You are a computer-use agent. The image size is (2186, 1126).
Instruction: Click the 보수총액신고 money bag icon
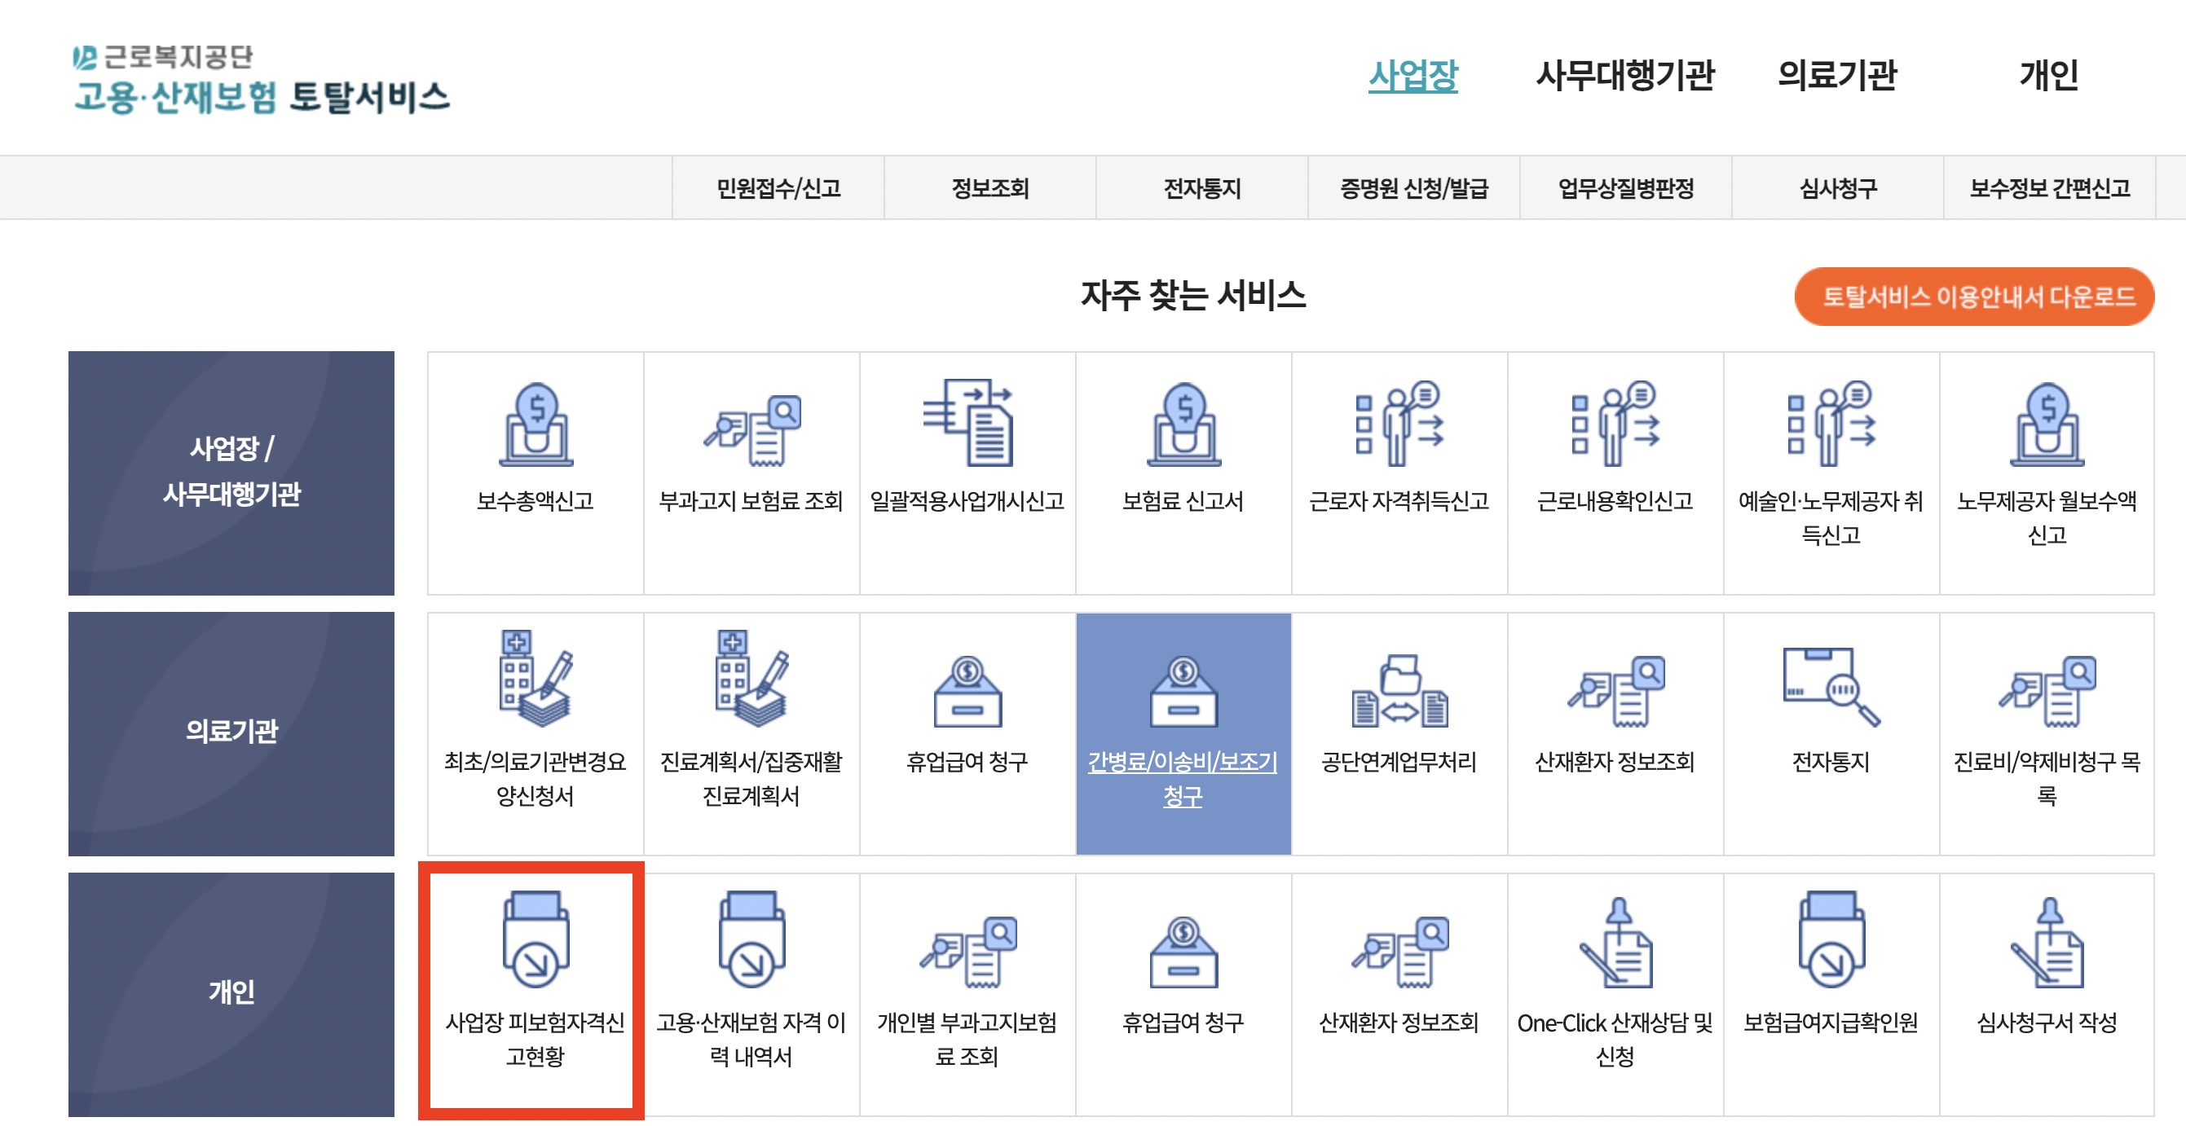[x=535, y=424]
